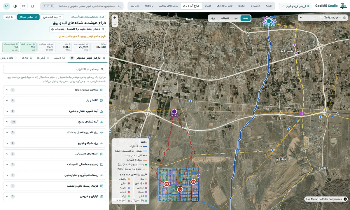Expand ریسک، تاب‌آوری و اعتبارسنجی chevron
Image resolution: width=350 pixels, height=210 pixels.
pyautogui.click(x=7, y=175)
